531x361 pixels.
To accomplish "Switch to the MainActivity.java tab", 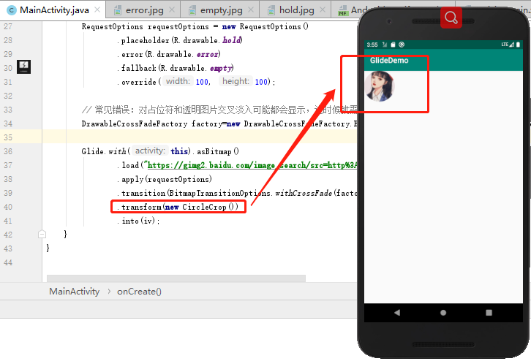I will tap(54, 9).
